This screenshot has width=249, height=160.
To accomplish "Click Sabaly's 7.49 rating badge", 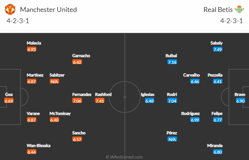I will click(x=218, y=49).
